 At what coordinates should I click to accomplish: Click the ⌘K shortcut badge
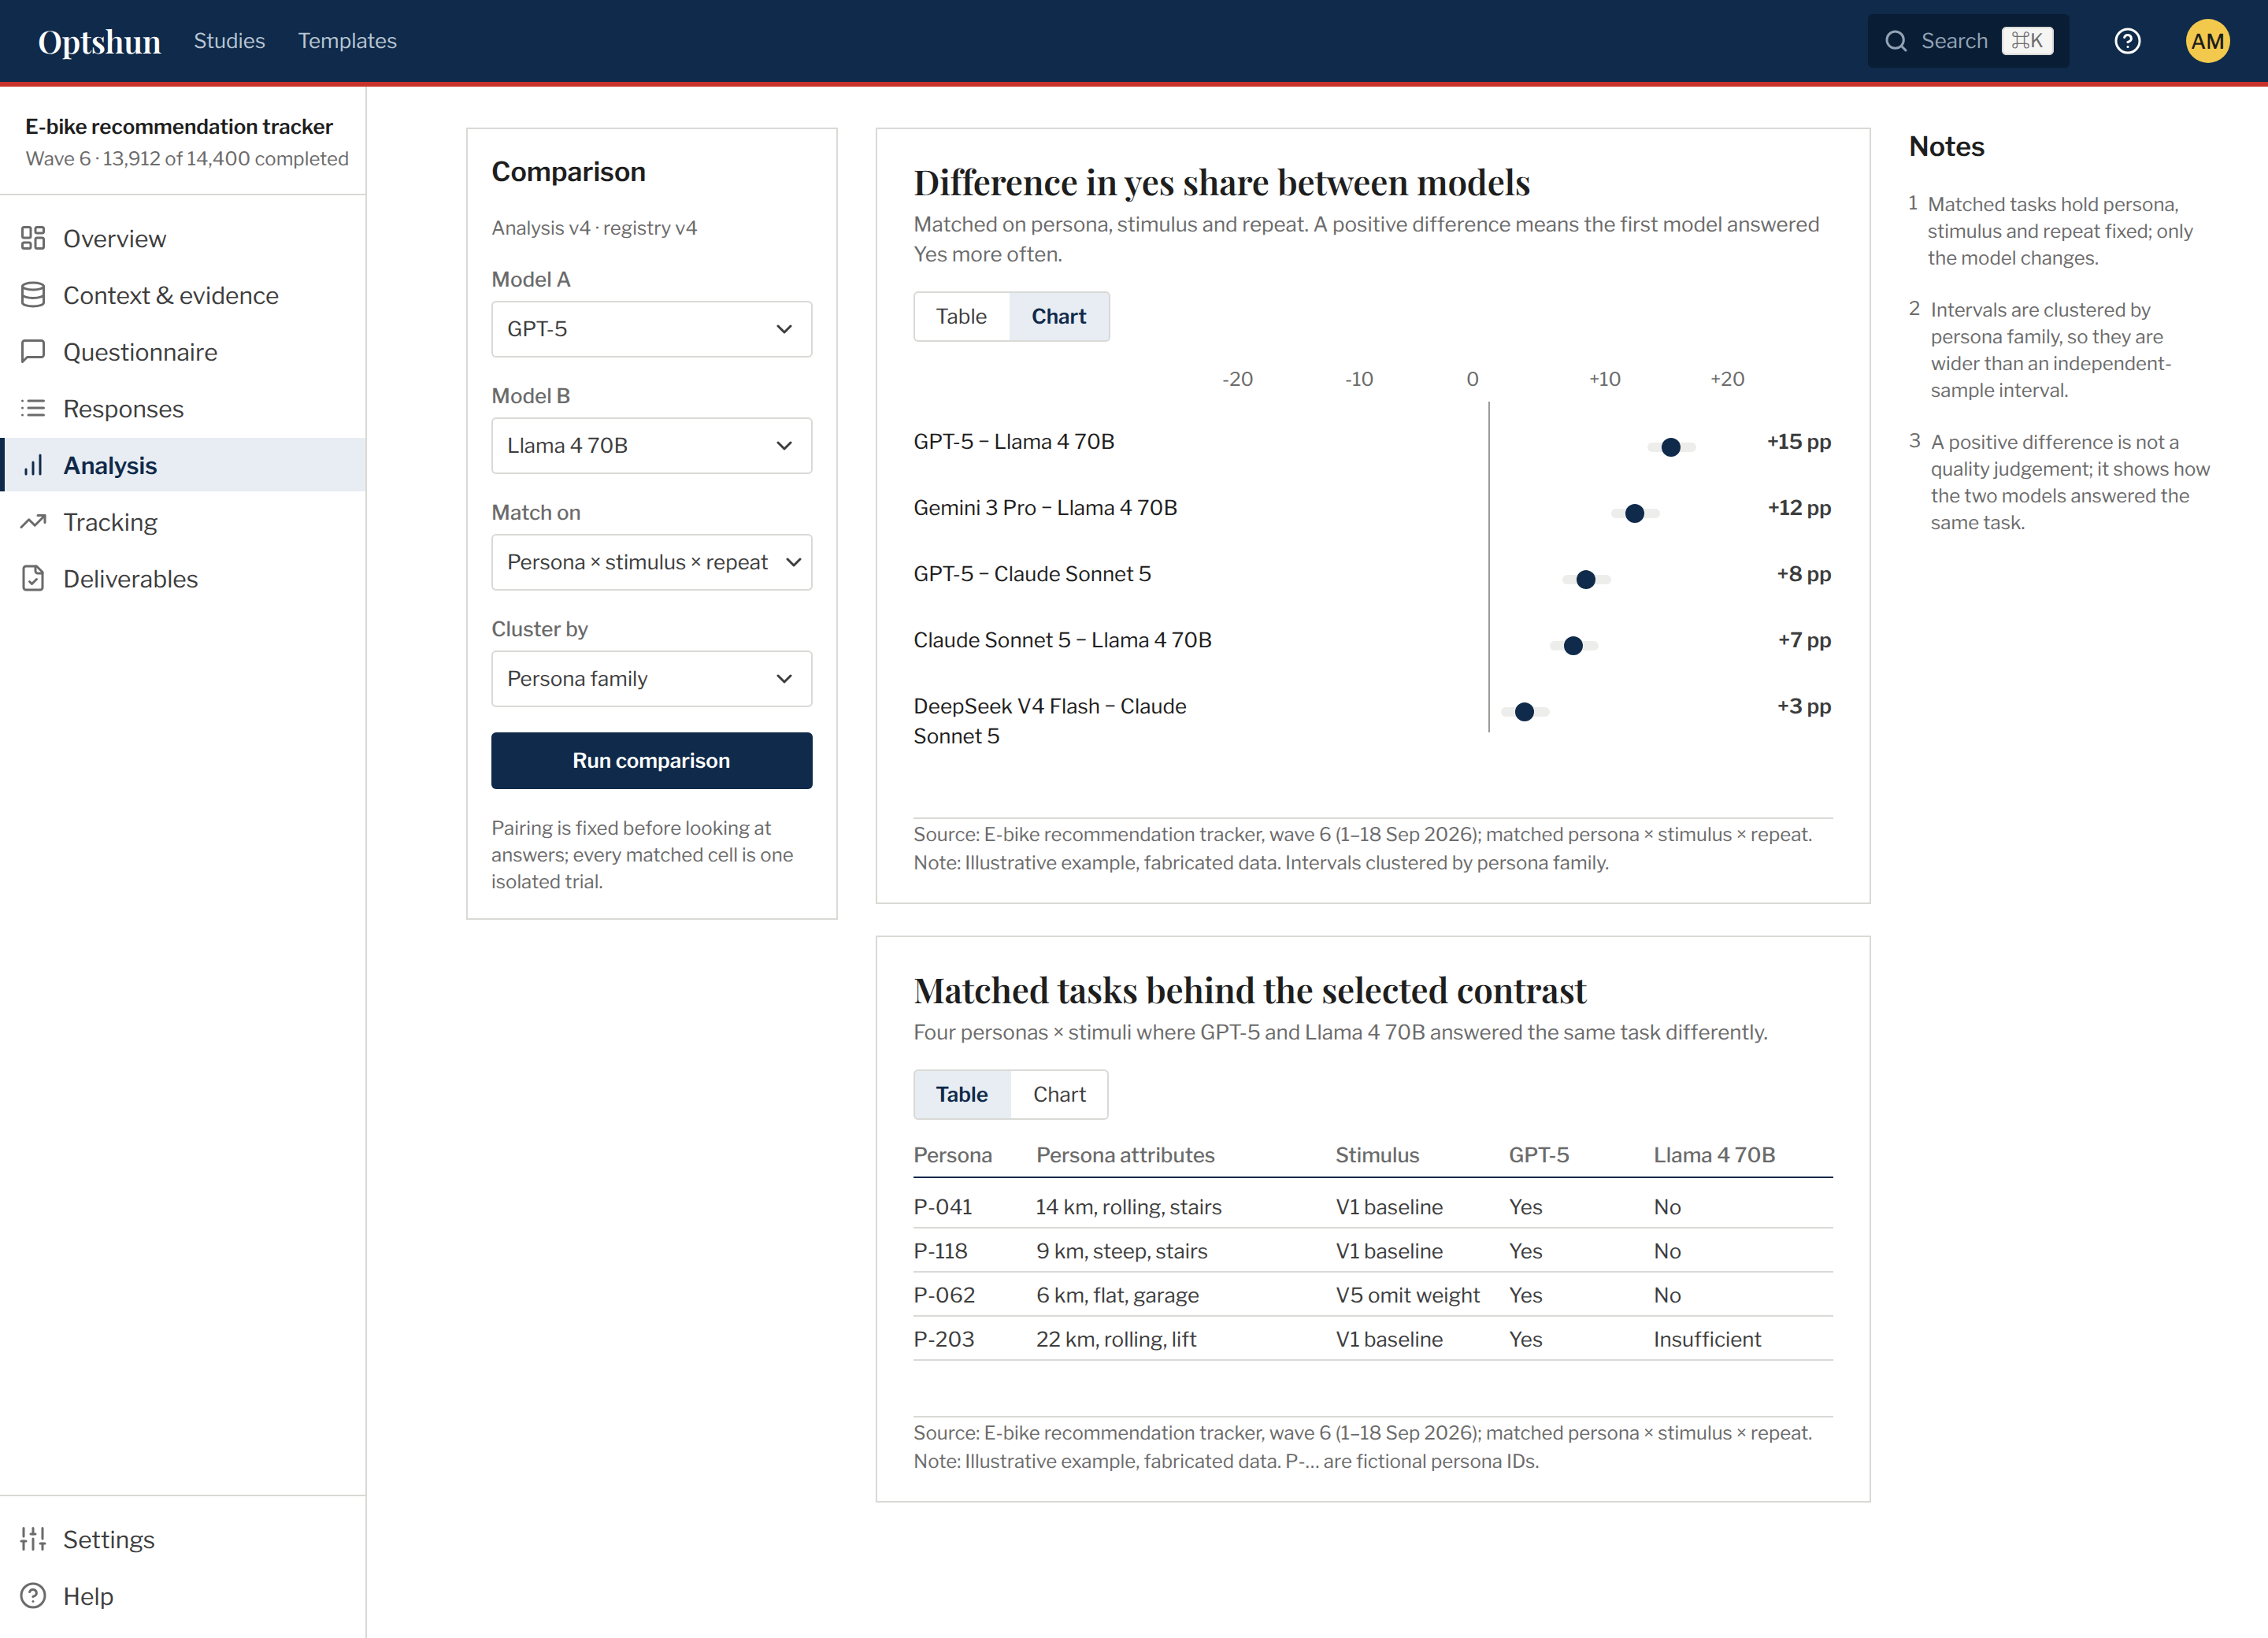[2027, 41]
